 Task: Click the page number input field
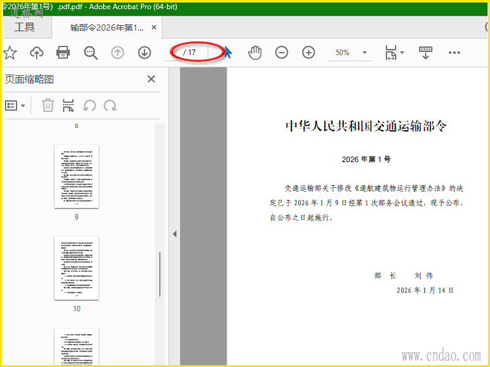click(x=174, y=52)
